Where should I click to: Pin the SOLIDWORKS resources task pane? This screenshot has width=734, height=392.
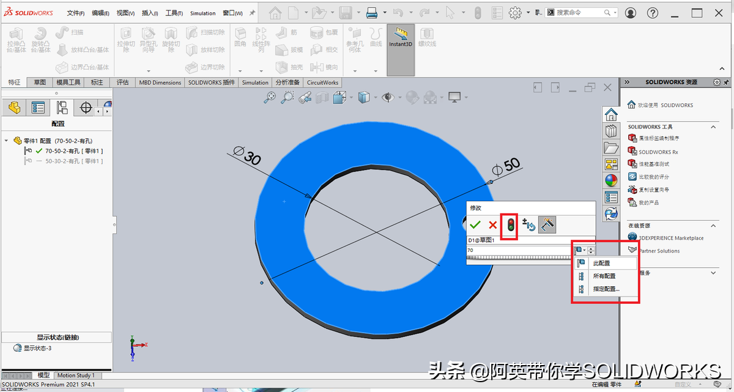point(726,82)
